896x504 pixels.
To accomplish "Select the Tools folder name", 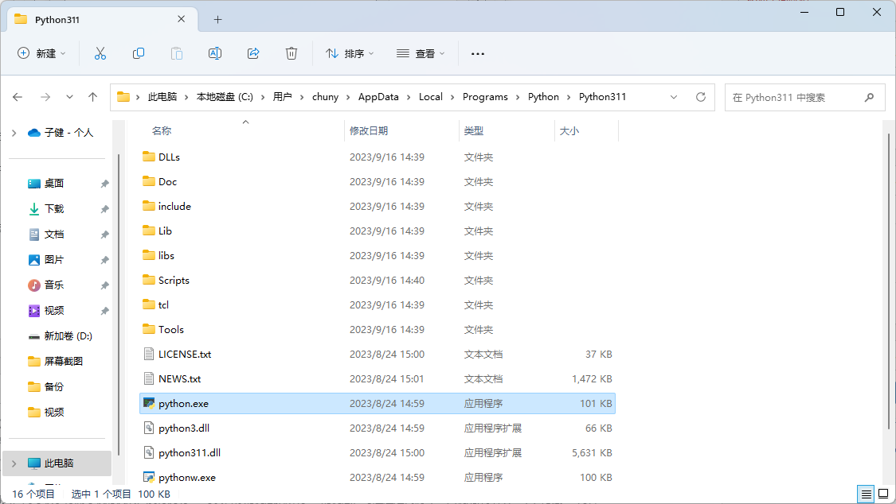I will (x=171, y=330).
